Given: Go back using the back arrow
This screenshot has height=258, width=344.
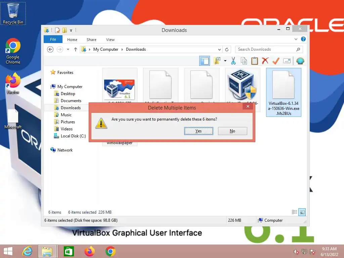Looking at the screenshot, I should click(x=50, y=49).
